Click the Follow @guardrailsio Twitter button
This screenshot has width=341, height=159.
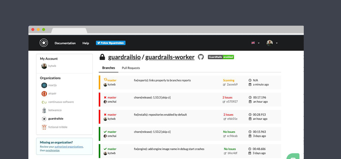[111, 43]
